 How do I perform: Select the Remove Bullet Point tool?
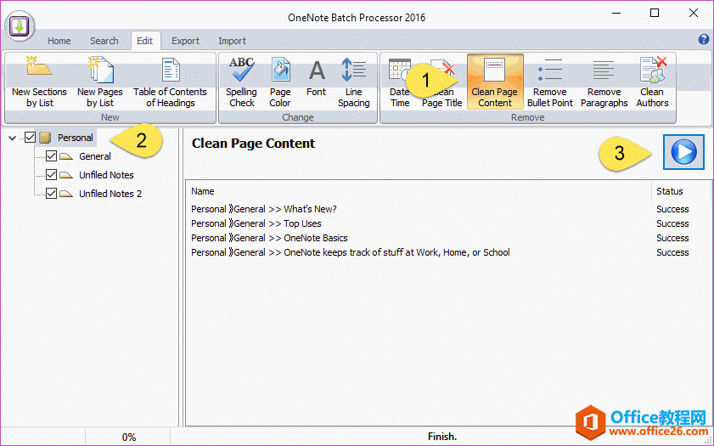click(550, 82)
